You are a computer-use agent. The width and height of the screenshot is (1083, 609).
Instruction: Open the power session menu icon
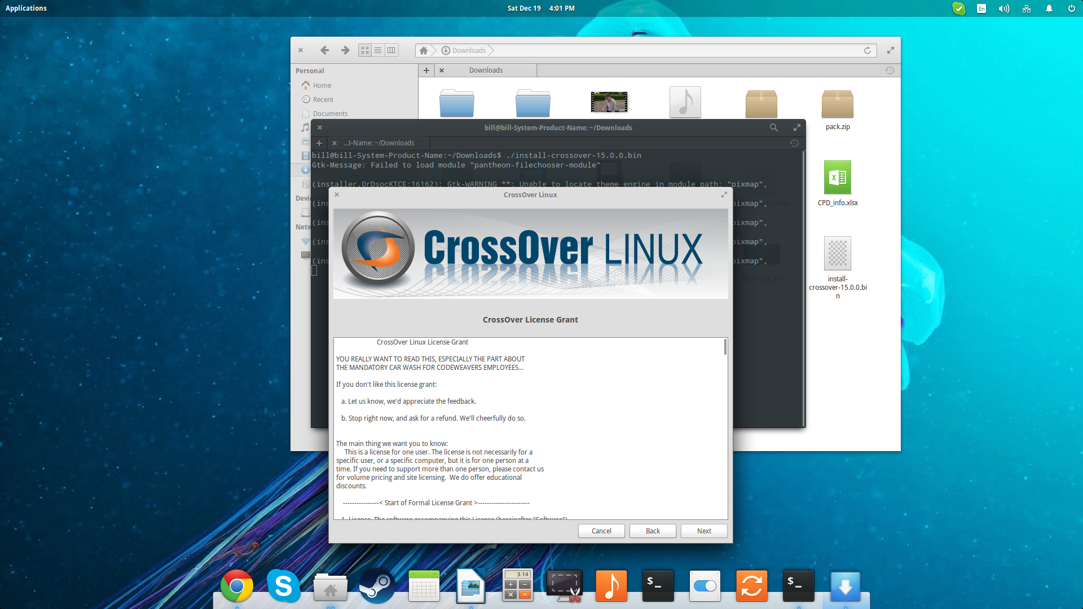(1071, 8)
